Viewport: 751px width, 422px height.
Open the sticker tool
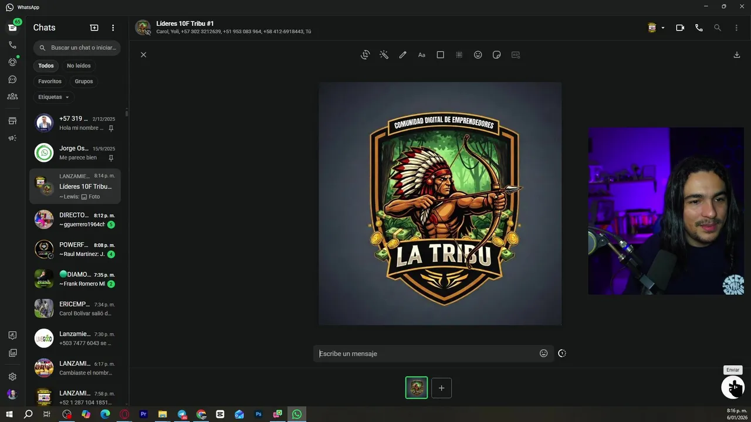coord(496,55)
